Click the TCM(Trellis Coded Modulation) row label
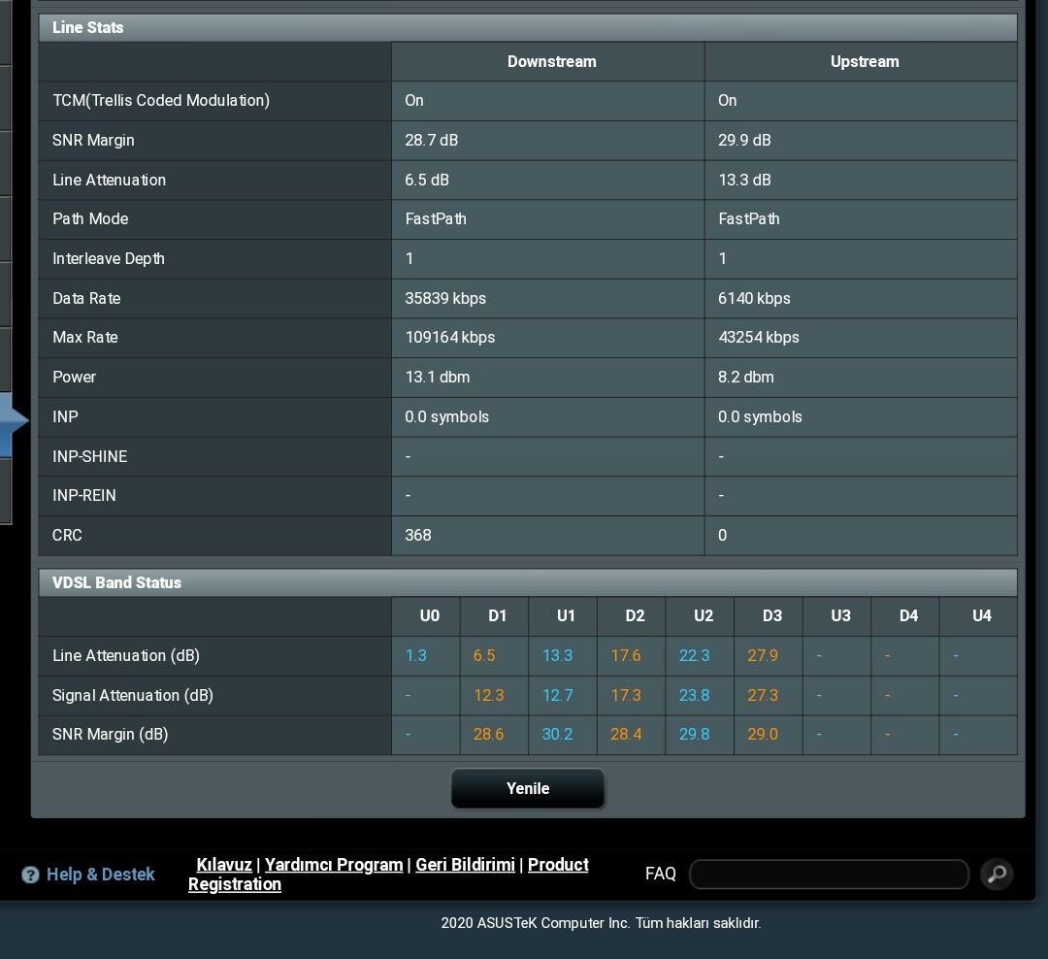Screen dimensions: 1048x959 pyautogui.click(x=161, y=100)
